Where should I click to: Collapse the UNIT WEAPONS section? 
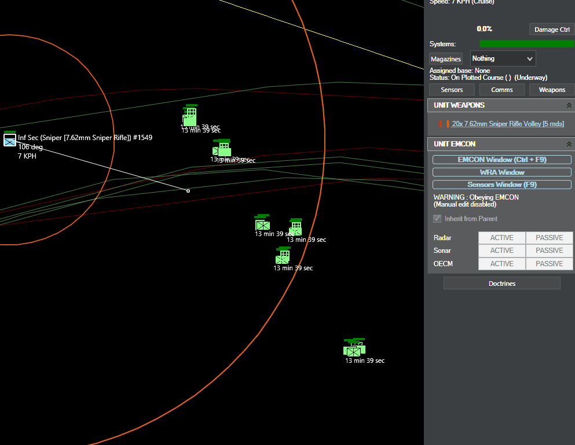tap(569, 105)
